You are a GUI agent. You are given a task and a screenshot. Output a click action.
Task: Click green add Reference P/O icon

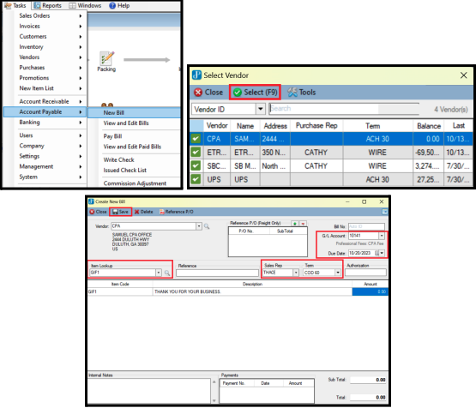point(295,224)
